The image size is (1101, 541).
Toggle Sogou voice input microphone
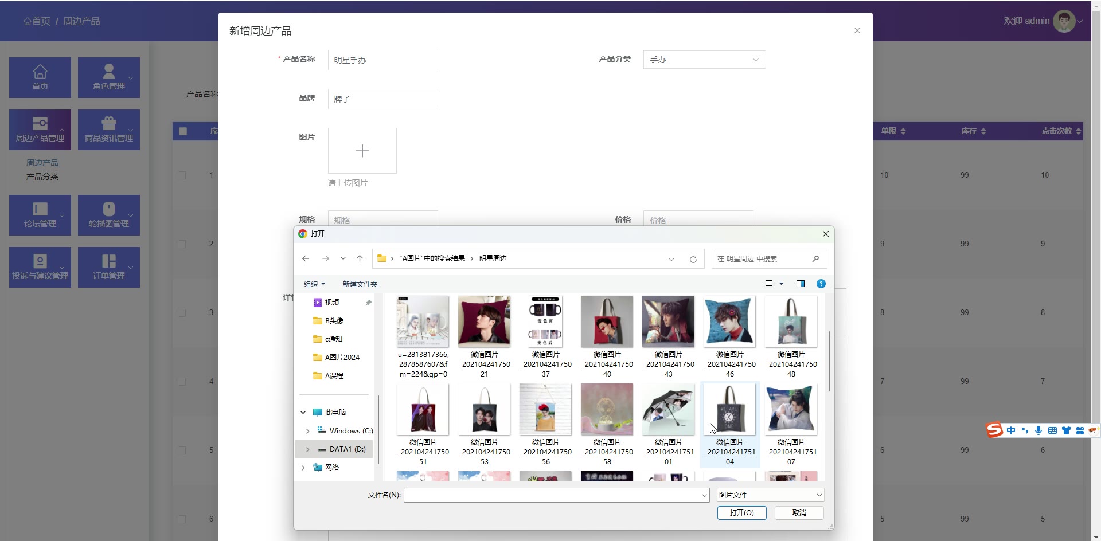click(x=1038, y=430)
